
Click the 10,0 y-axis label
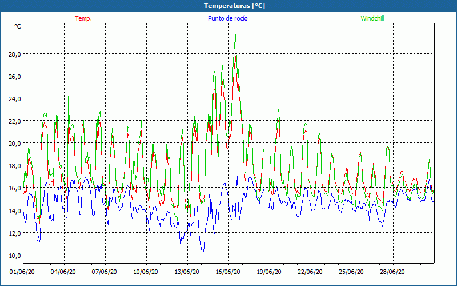(14, 255)
